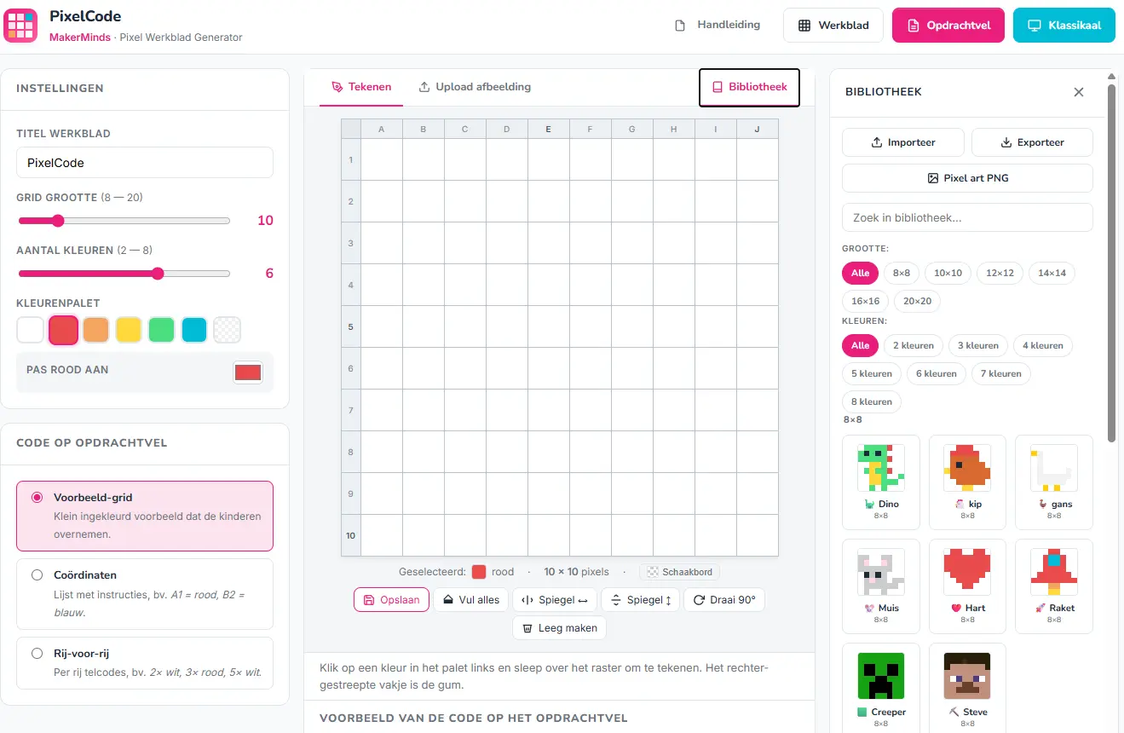Viewport: 1124px width, 733px height.
Task: Open the Opdrachtvel view
Action: click(x=948, y=26)
